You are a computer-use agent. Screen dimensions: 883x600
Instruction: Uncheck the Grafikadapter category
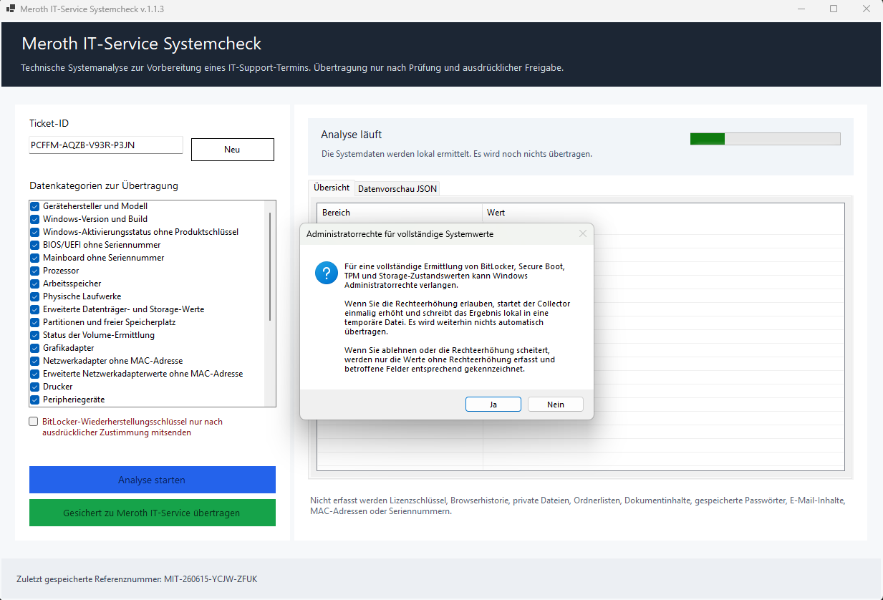34,348
